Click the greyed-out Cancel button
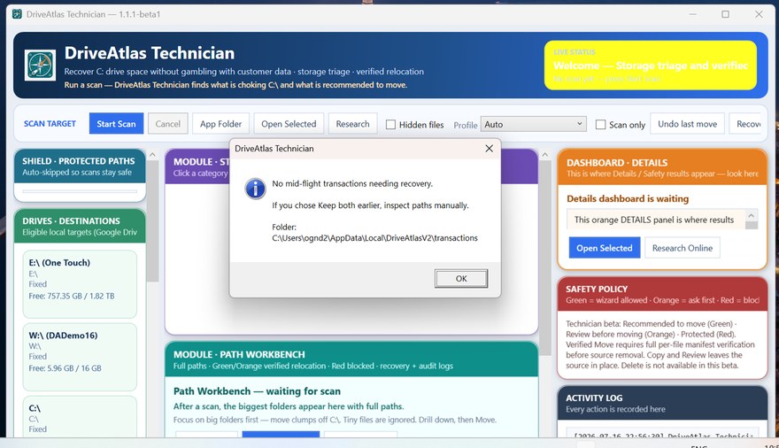Screen dimensions: 779x448 click(x=168, y=124)
